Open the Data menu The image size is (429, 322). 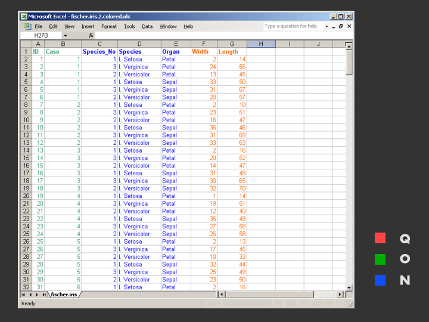tap(147, 27)
